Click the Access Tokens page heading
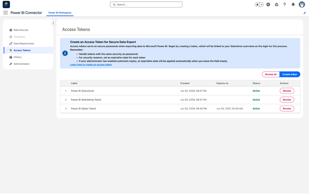The width and height of the screenshot is (309, 194). (76, 29)
